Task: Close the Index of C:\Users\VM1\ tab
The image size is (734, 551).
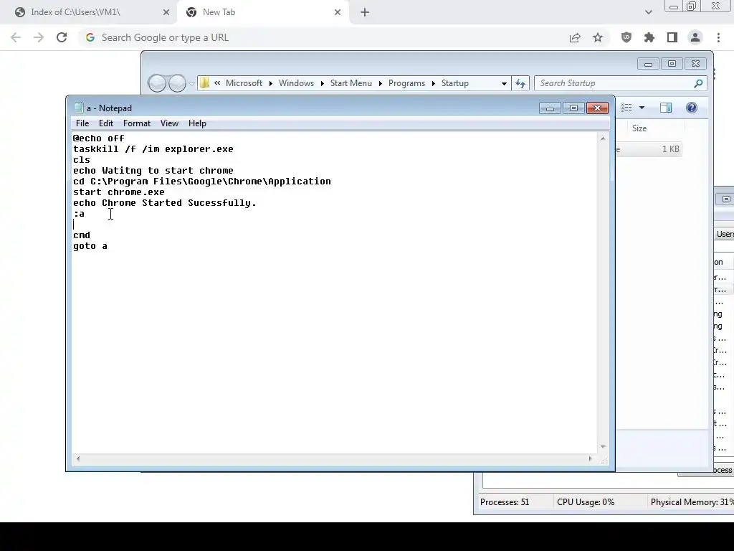Action: click(x=166, y=13)
